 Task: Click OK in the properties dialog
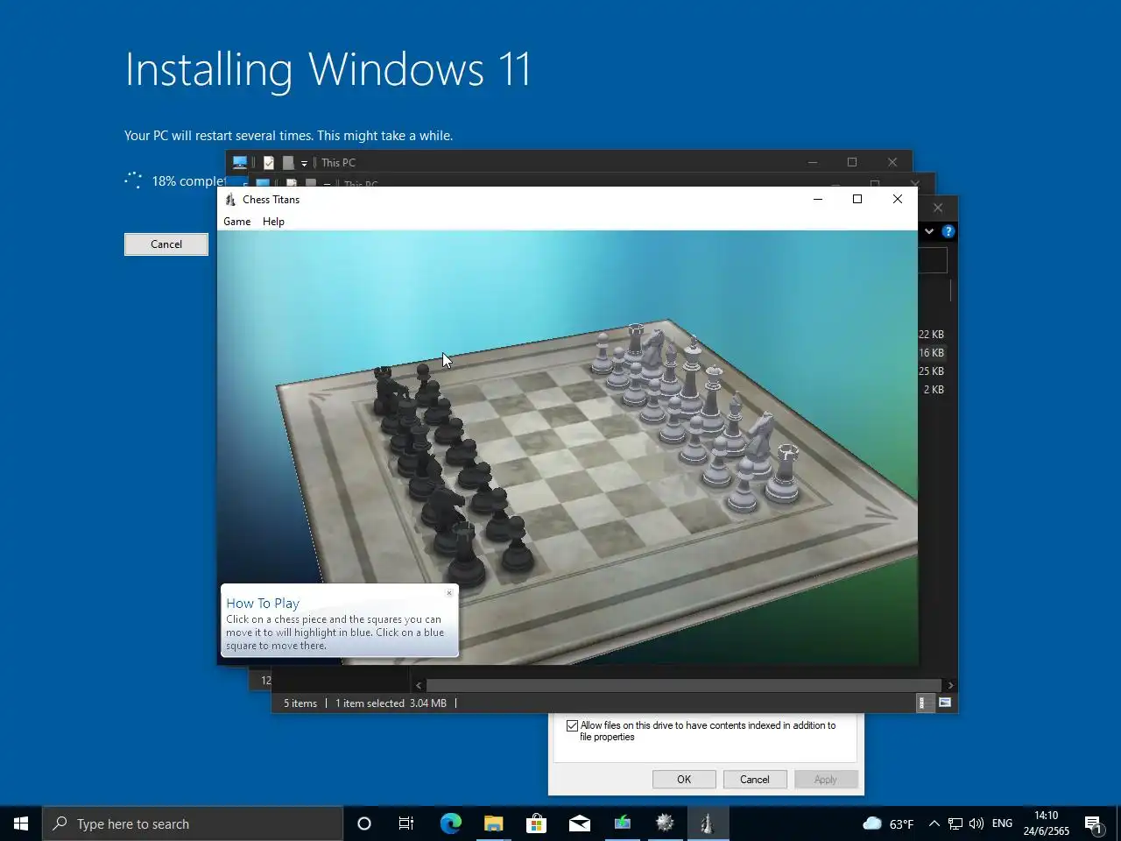click(684, 780)
